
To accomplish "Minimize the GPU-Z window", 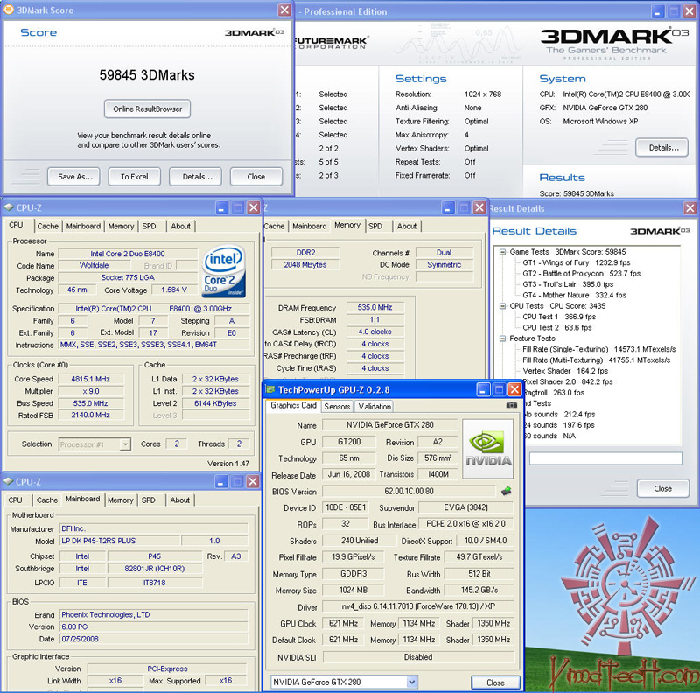I will click(x=483, y=390).
